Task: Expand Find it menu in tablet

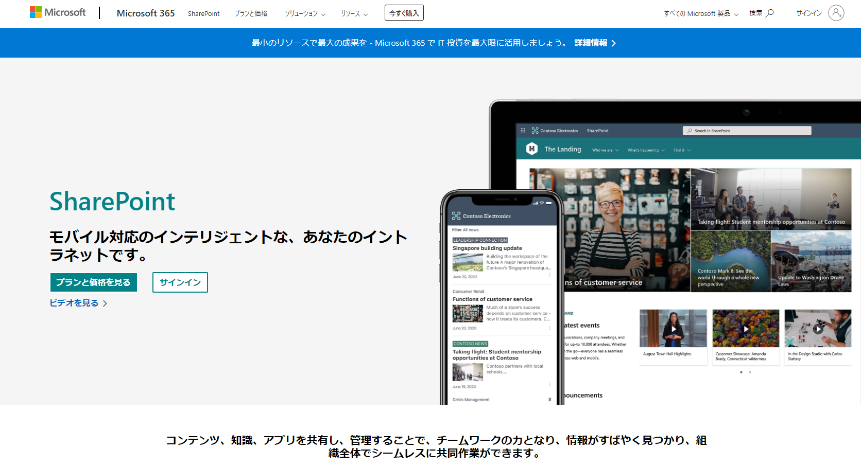Action: (682, 150)
